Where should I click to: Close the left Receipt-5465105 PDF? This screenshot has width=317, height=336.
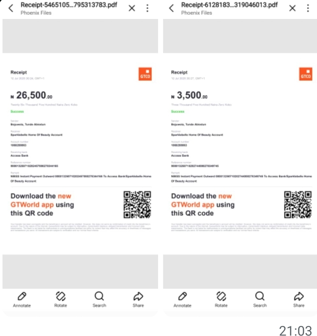pos(132,8)
